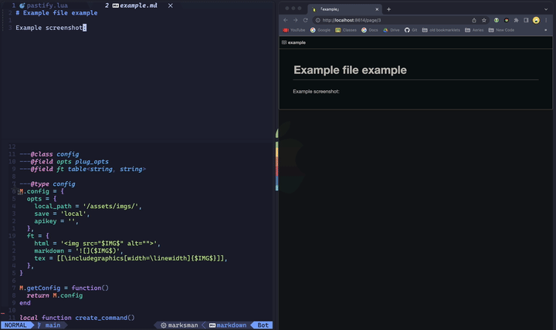The width and height of the screenshot is (556, 330).
Task: Open the Chrome profile avatar
Action: pyautogui.click(x=536, y=20)
